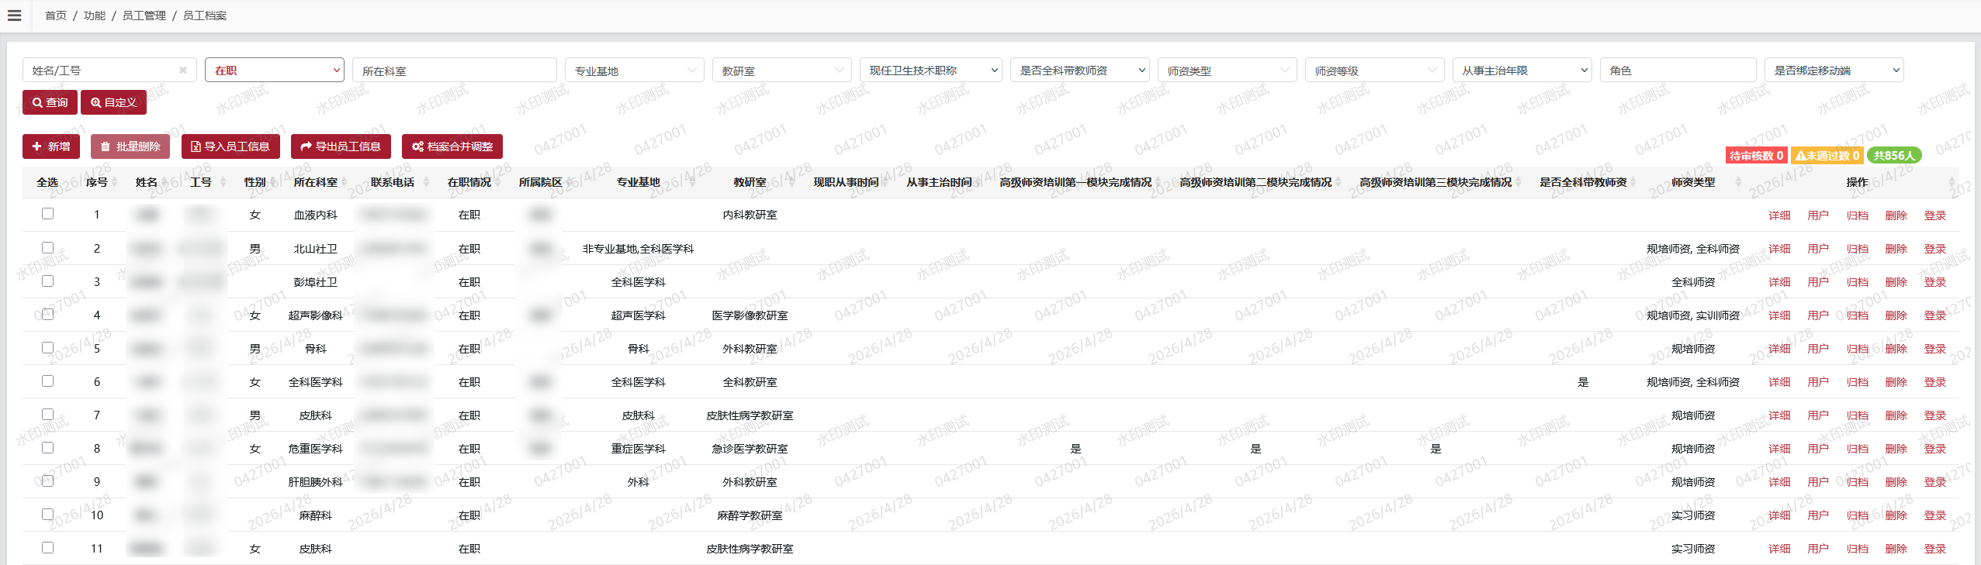This screenshot has height=565, width=1981.
Task: Click the sort arrows in the 操作 column header
Action: (x=1952, y=183)
